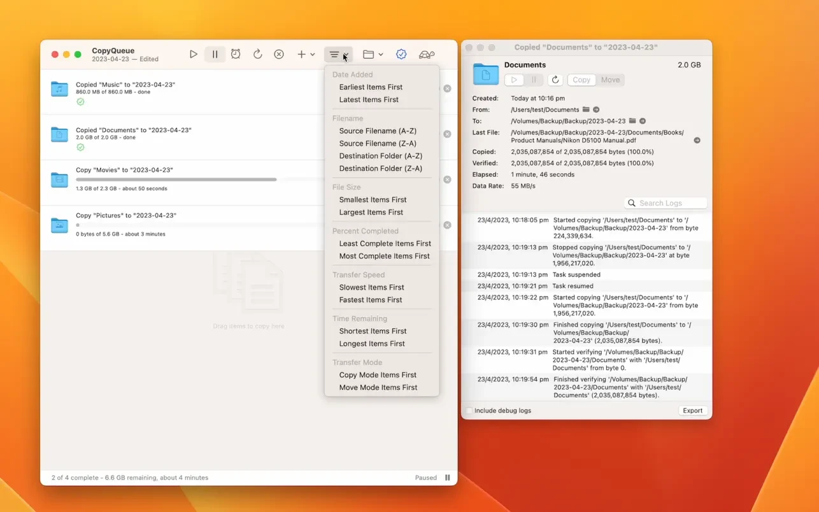Click the turtle speed-limit icon

click(427, 55)
